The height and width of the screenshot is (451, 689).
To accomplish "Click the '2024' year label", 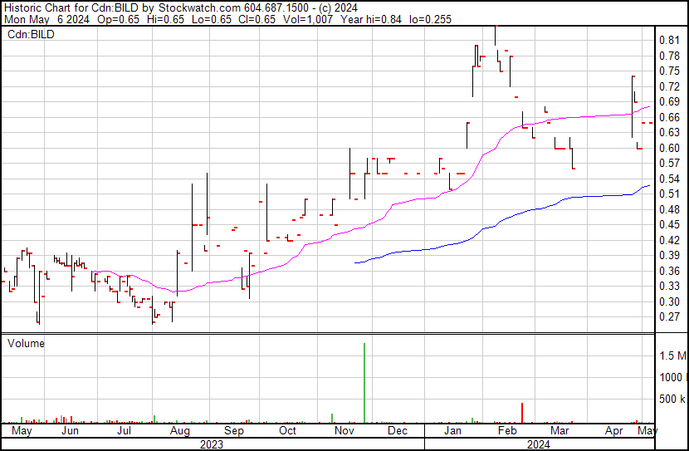I will coord(538,444).
